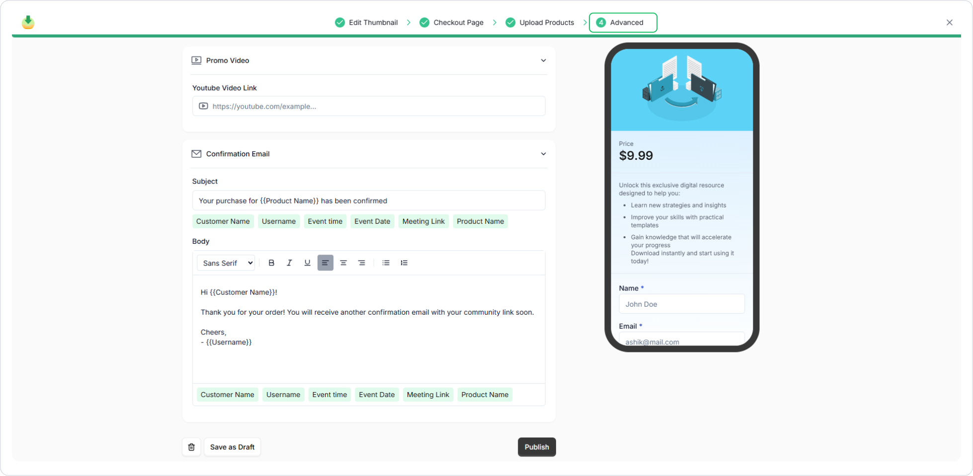Switch to the Checkout Page step
973x476 pixels.
click(x=452, y=23)
